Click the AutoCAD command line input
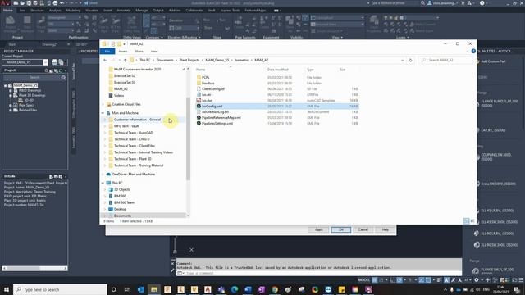Image resolution: width=525 pixels, height=295 pixels. coord(322,273)
